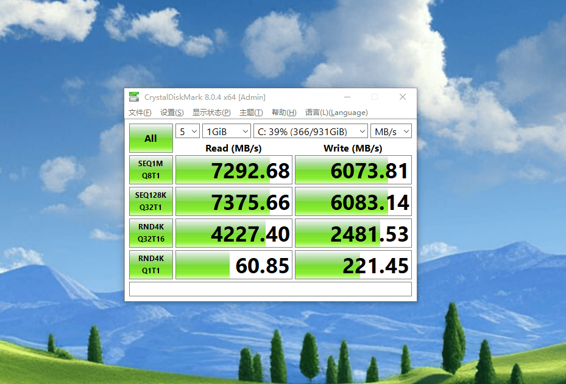Image resolution: width=566 pixels, height=384 pixels.
Task: Launch the RND4K Q1T1 test
Action: (151, 265)
